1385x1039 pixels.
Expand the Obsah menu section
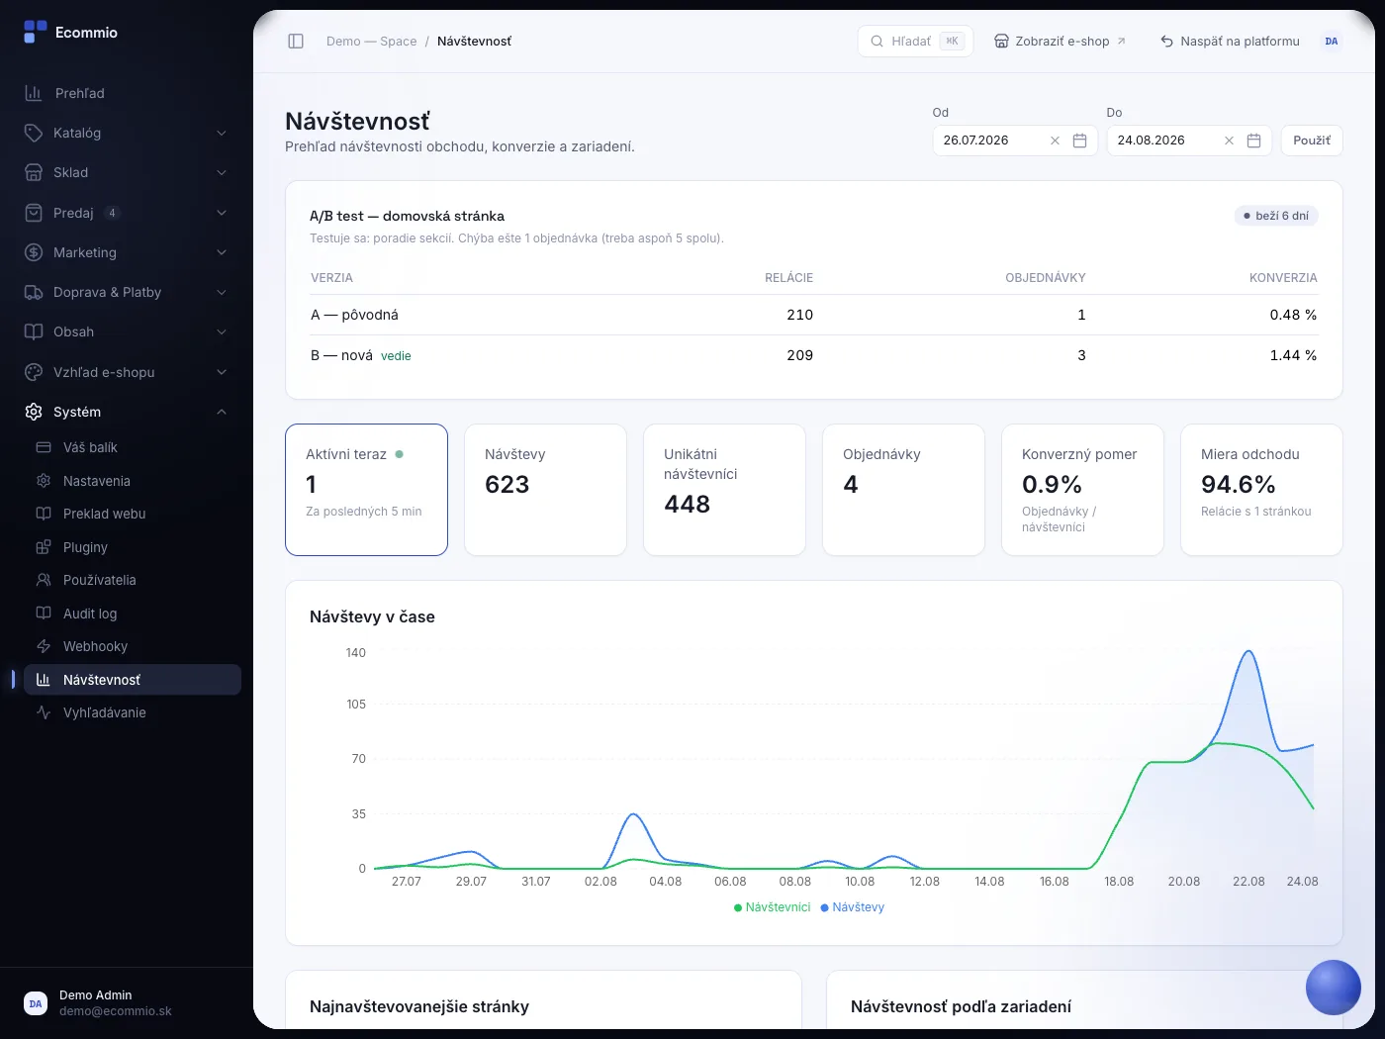click(x=127, y=331)
